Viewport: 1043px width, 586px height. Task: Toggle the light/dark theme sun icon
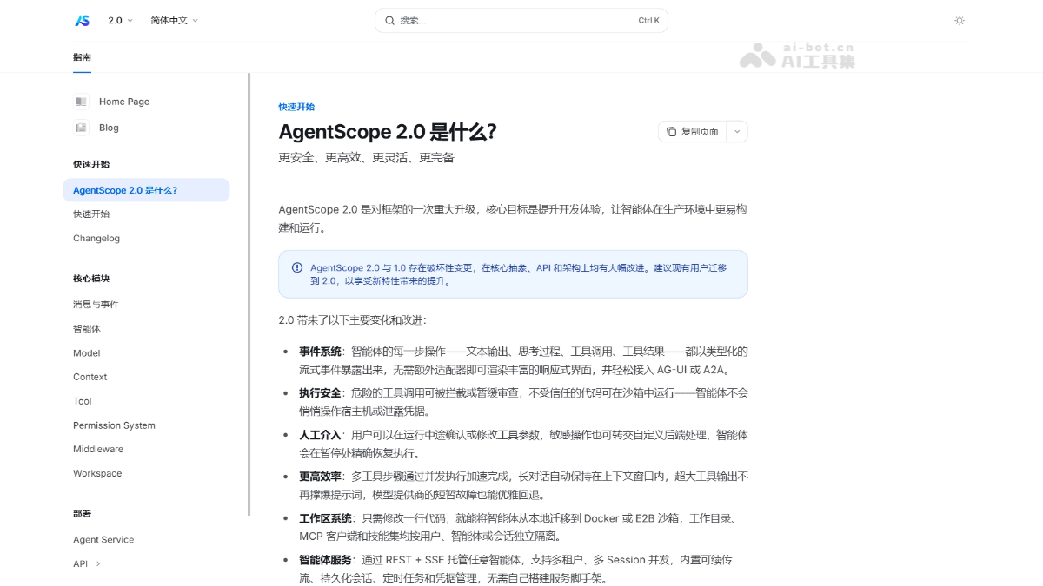pyautogui.click(x=960, y=20)
